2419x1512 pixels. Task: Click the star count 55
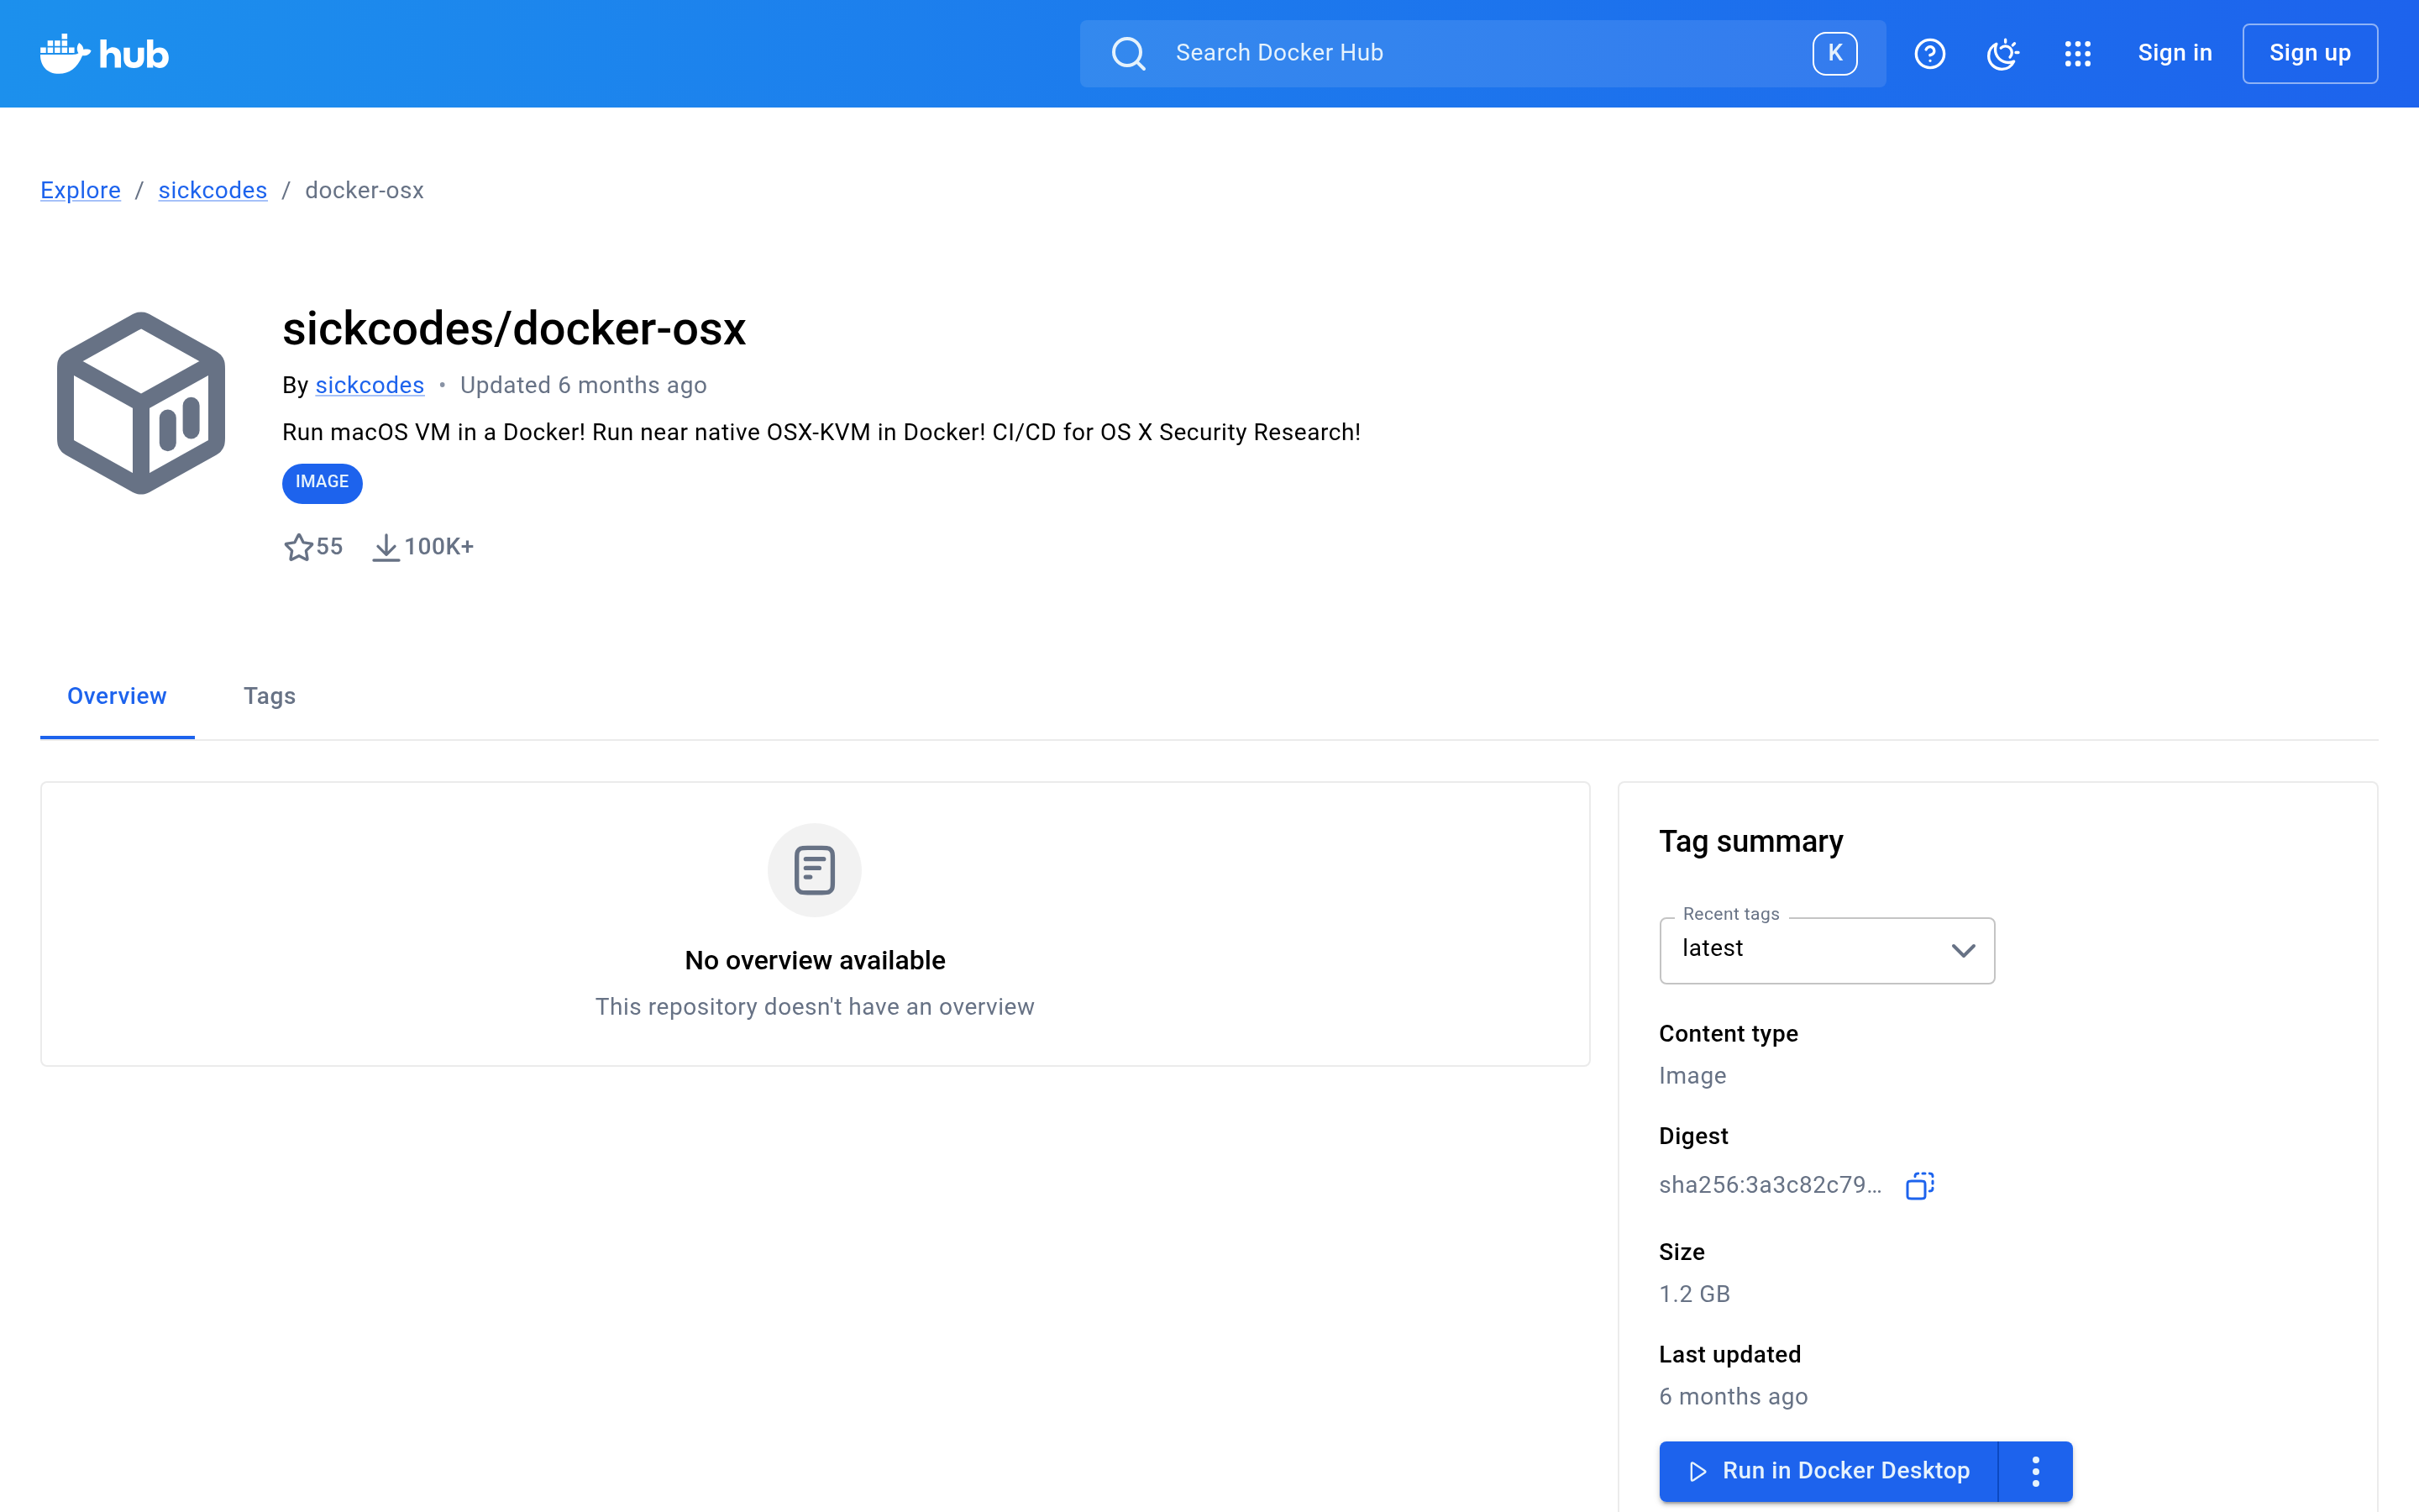329,547
